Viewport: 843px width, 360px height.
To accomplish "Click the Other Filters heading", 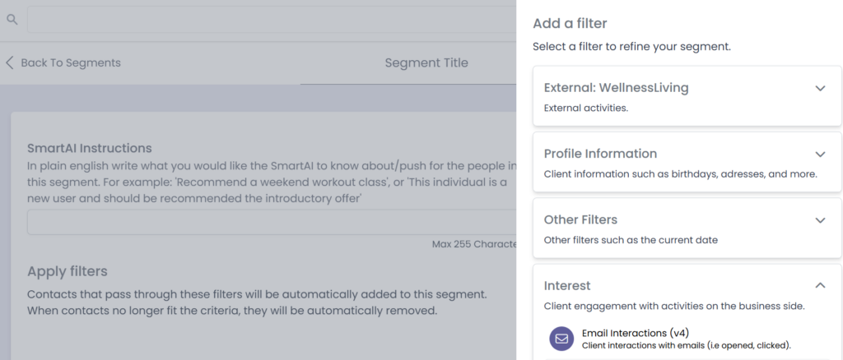I will pos(580,220).
